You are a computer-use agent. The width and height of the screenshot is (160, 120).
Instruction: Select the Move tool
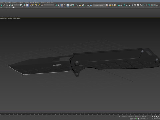click(x=4, y=5)
